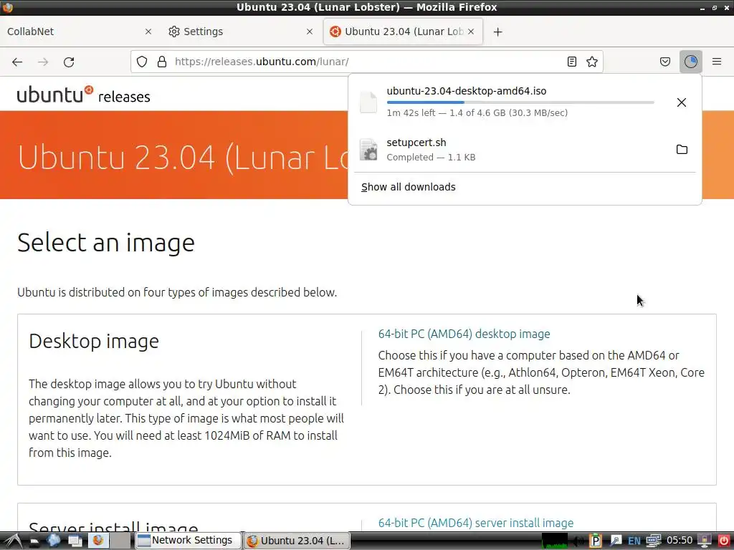Open the Save to Pocket icon

pyautogui.click(x=665, y=62)
